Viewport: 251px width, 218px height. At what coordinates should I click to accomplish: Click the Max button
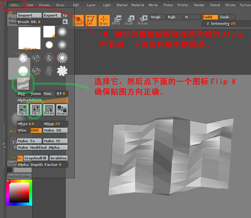point(49,94)
